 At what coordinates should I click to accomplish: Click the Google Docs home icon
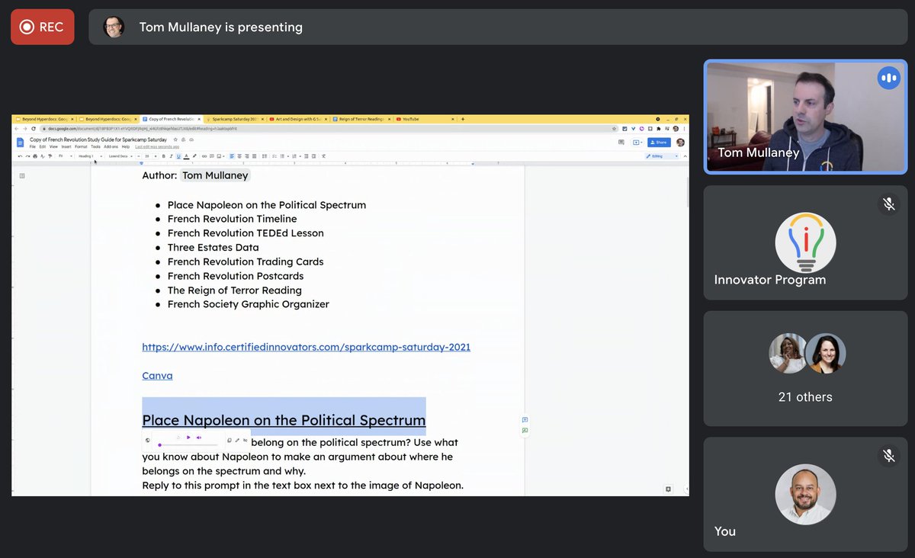point(21,143)
